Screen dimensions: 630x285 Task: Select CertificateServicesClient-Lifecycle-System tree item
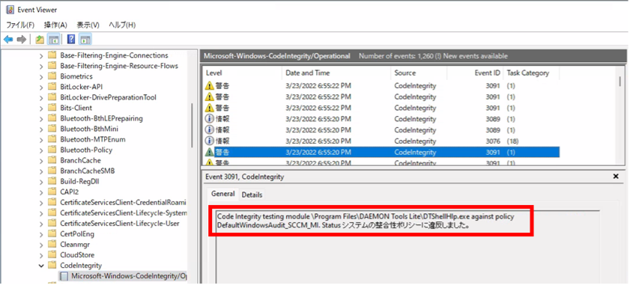124,212
